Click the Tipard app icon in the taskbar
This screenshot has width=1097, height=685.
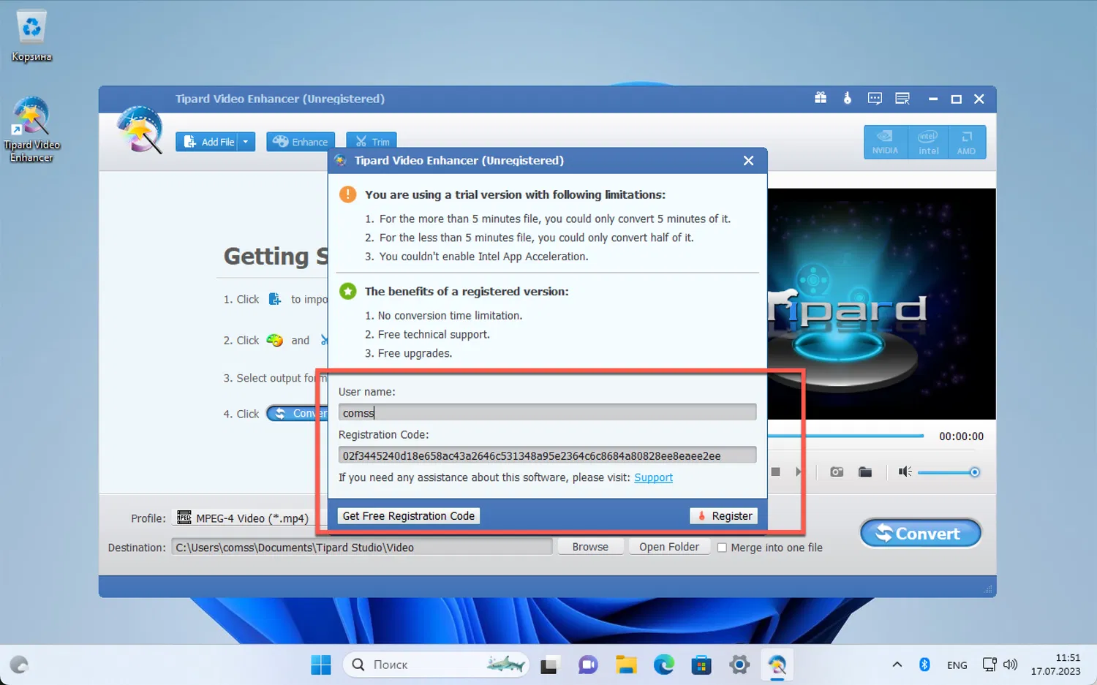(777, 665)
